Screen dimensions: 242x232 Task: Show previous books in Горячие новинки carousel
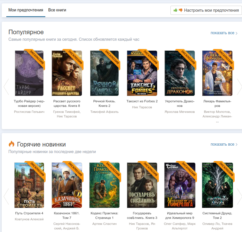[6, 196]
